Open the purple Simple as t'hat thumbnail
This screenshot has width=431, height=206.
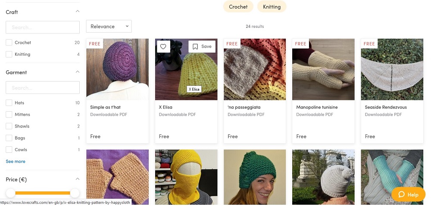117,70
